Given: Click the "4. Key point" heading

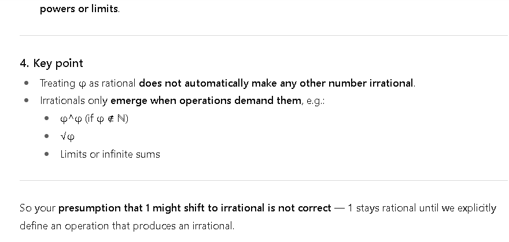Looking at the screenshot, I should pyautogui.click(x=51, y=64).
